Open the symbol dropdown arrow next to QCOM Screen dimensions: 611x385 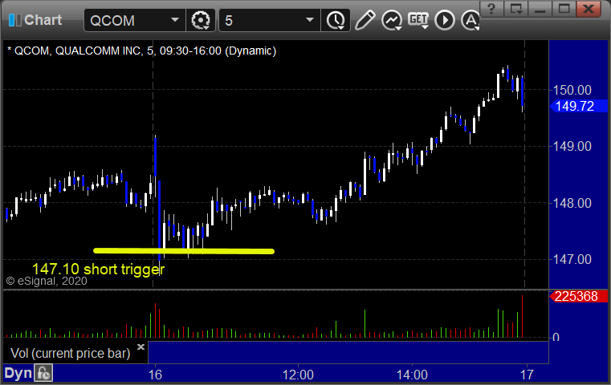click(x=175, y=20)
